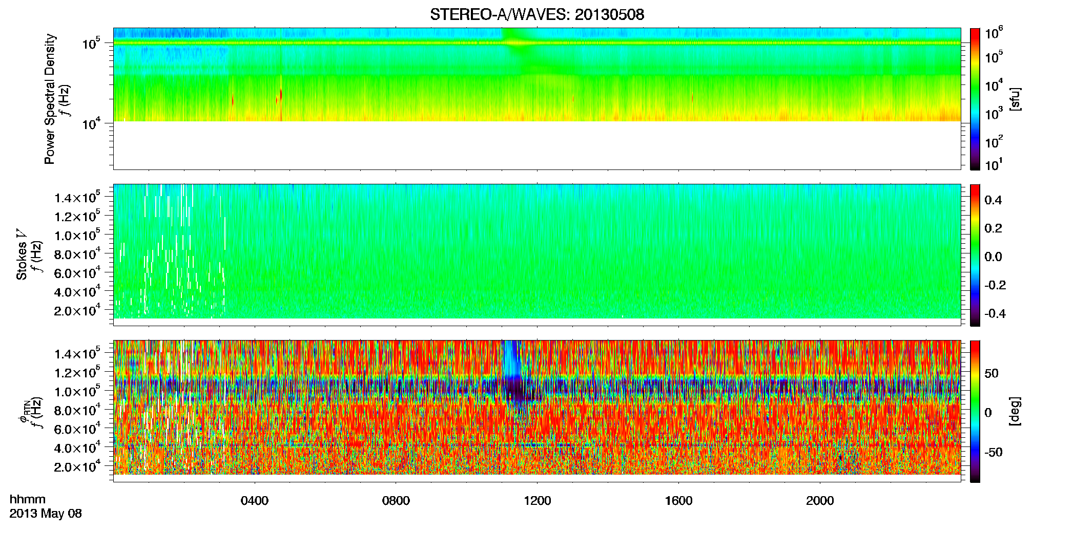Click the Power Spectral Density axis title

49,99
